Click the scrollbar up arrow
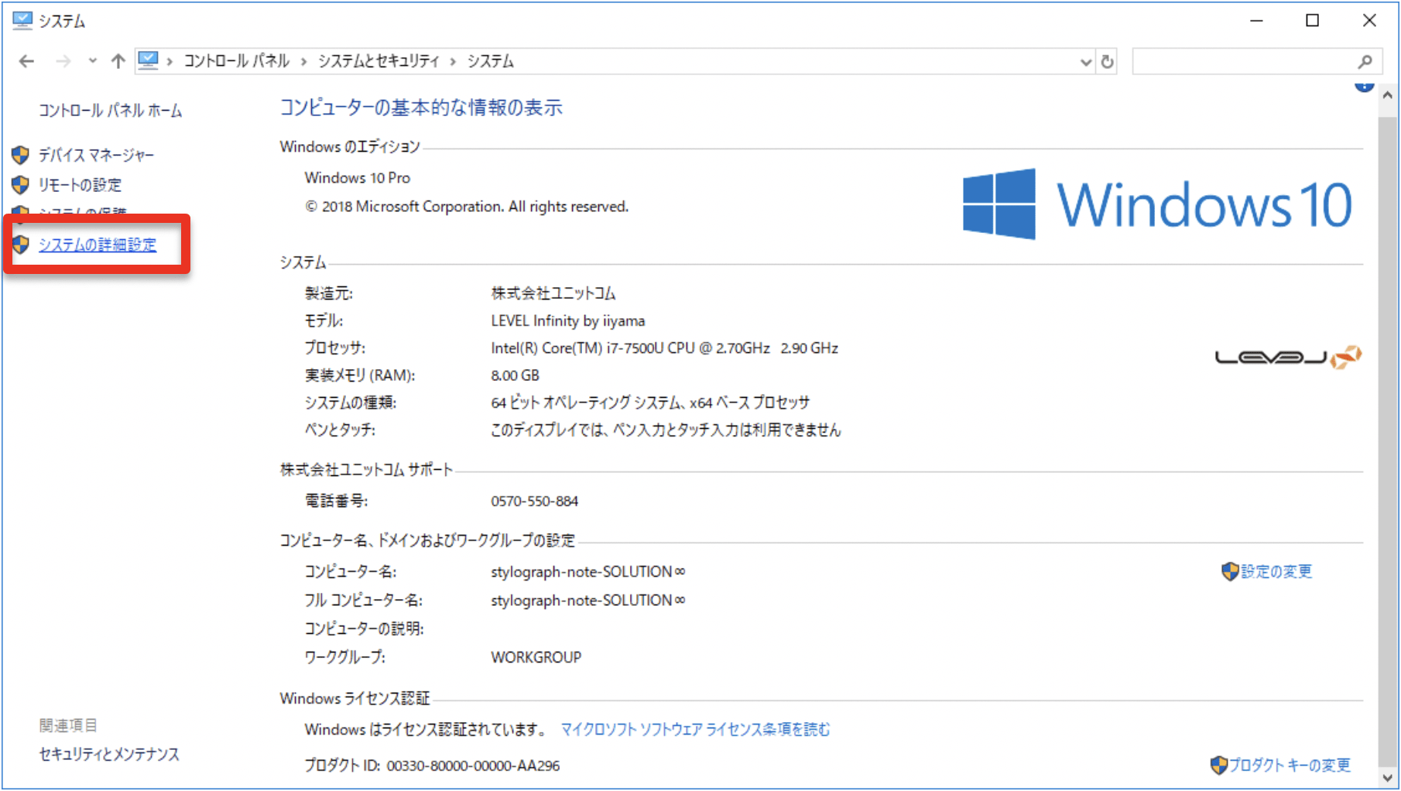The width and height of the screenshot is (1401, 791). [1387, 95]
